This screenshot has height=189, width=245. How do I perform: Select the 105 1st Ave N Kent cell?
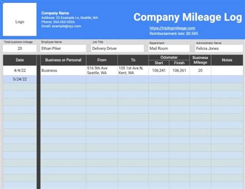[133, 70]
